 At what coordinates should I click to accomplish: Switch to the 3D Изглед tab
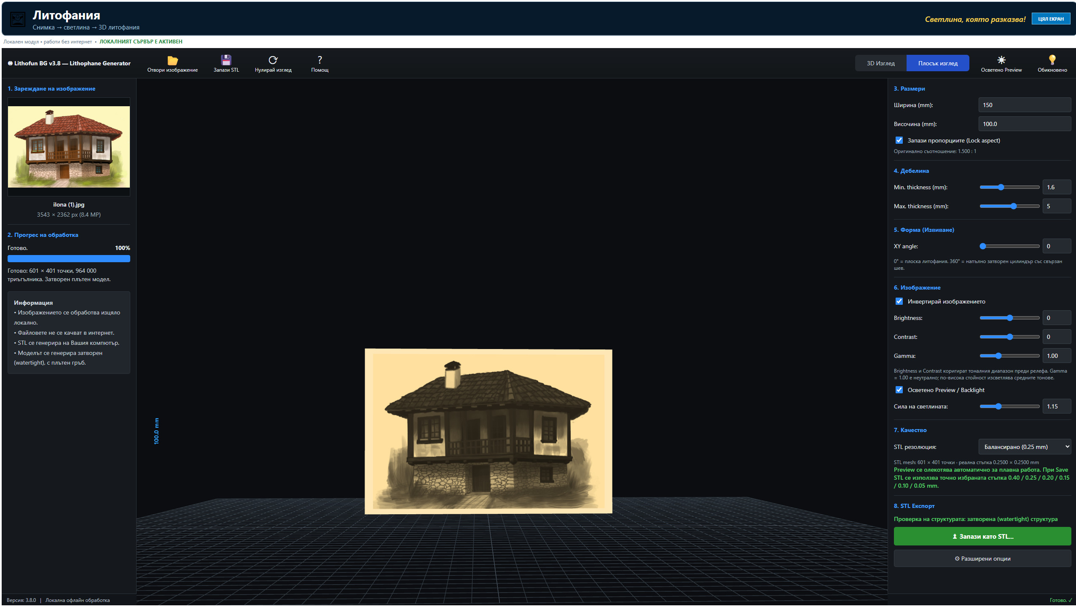(x=880, y=63)
